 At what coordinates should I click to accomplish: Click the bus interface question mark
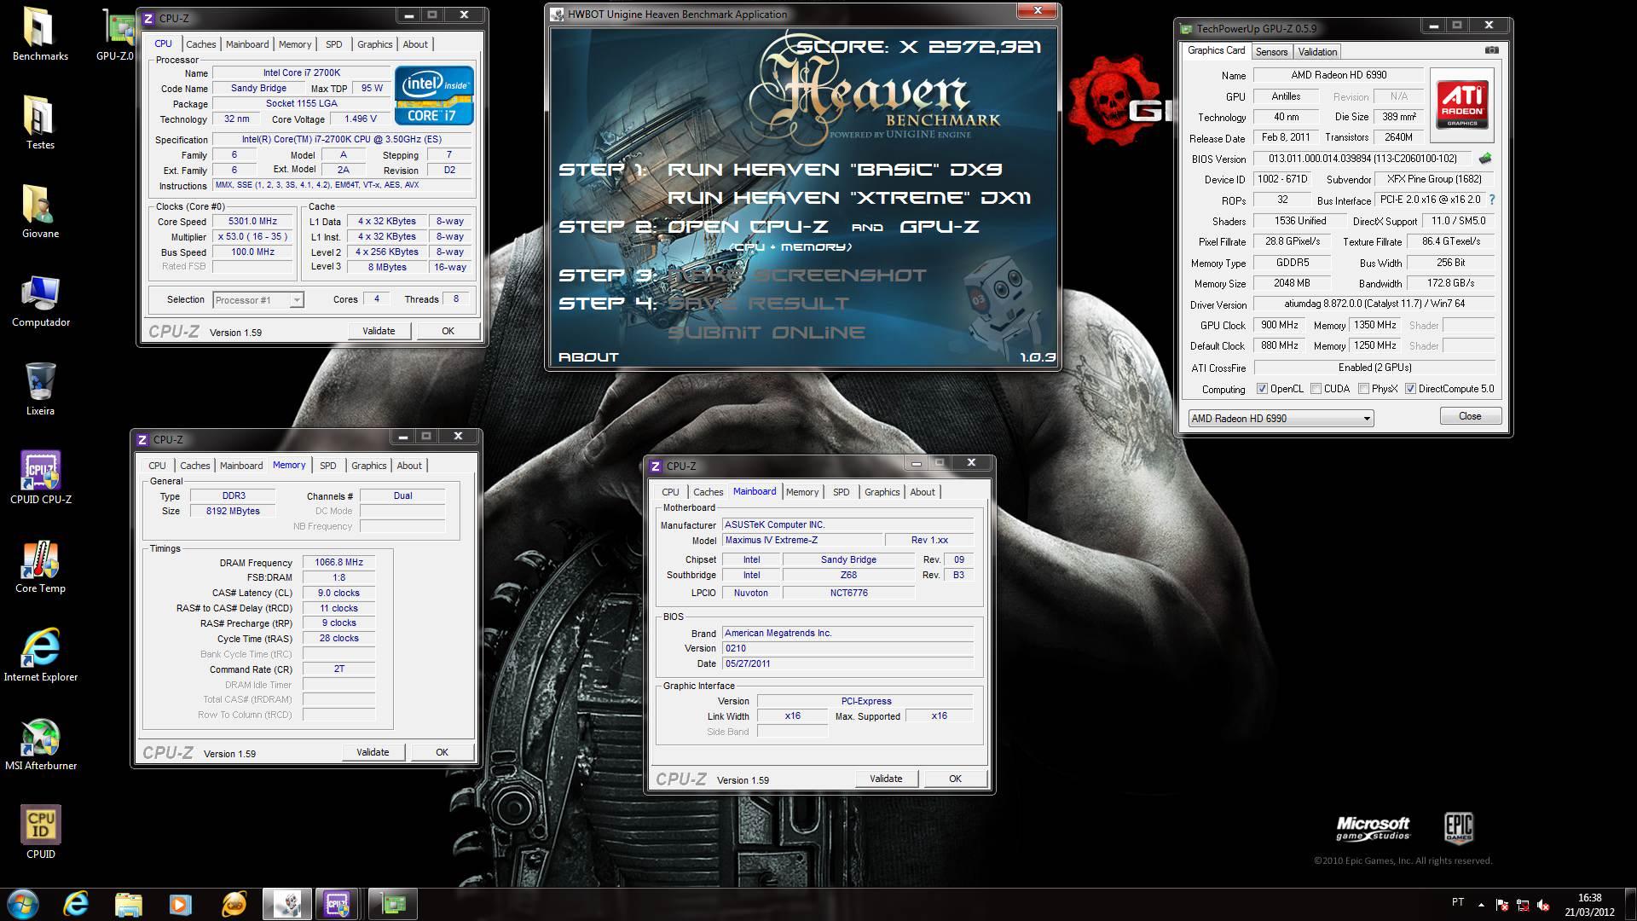click(1491, 200)
